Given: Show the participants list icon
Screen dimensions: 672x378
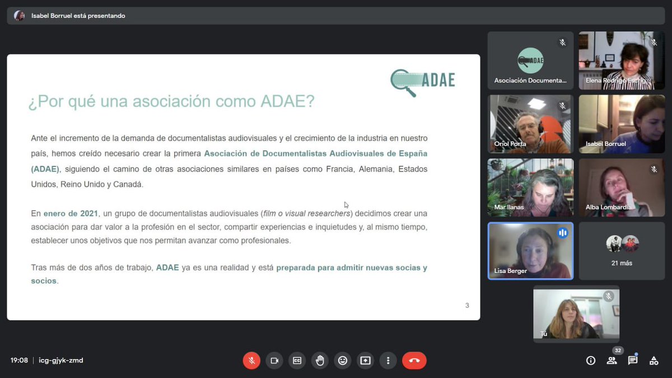Looking at the screenshot, I should click(612, 361).
